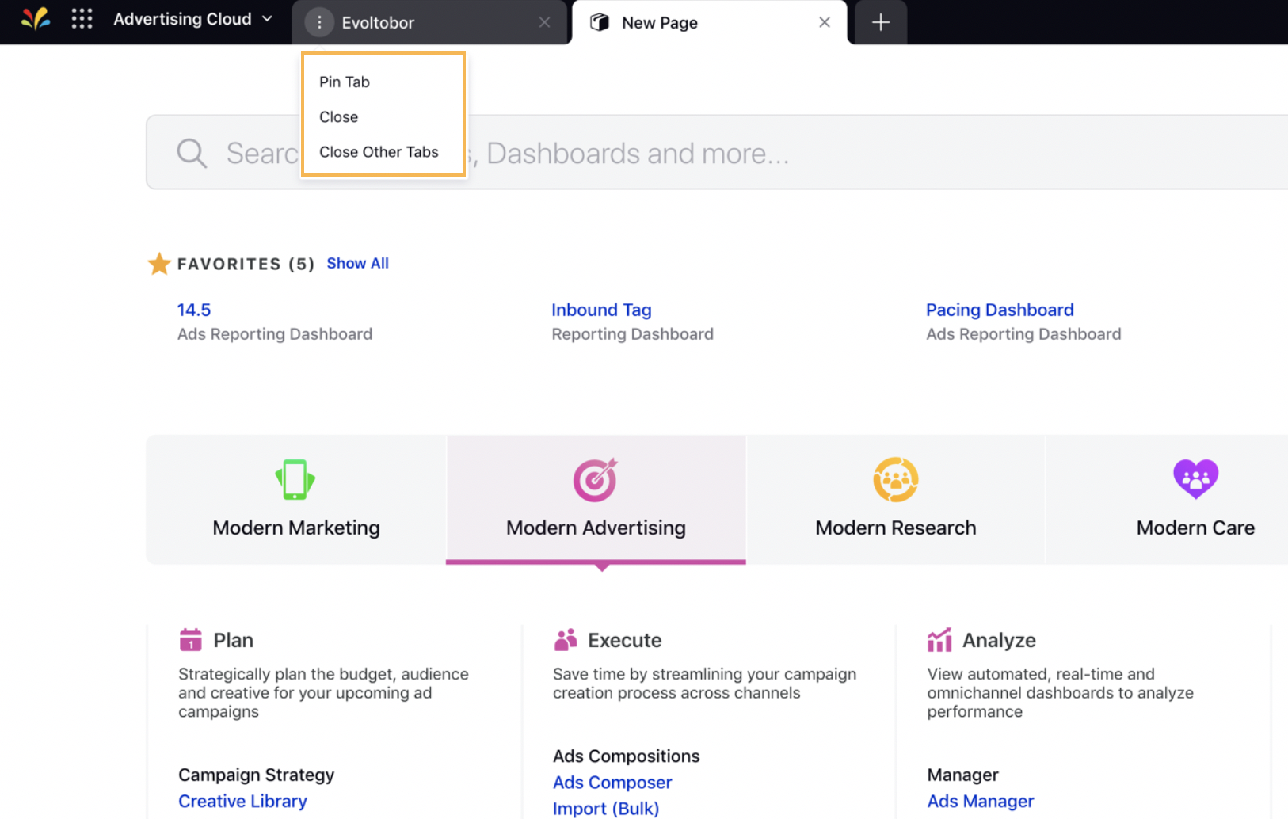Open Modern Research via its people icon
Screen dimensions: 1288x819
tap(894, 479)
